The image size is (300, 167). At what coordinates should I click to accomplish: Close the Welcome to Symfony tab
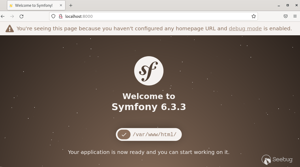[x=61, y=5]
